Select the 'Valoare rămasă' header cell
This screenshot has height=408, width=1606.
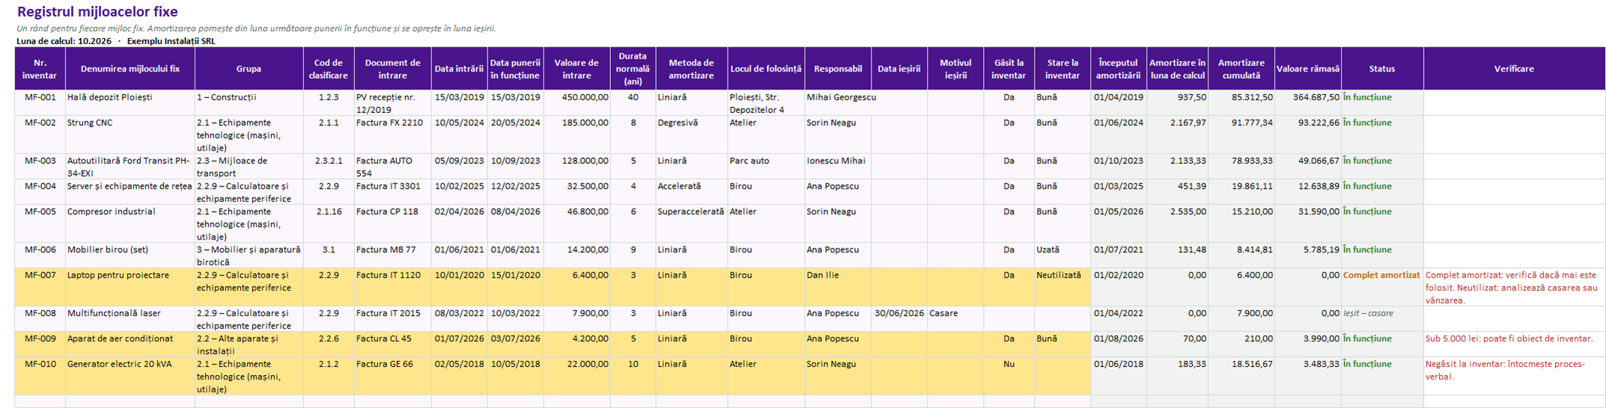pos(1308,69)
